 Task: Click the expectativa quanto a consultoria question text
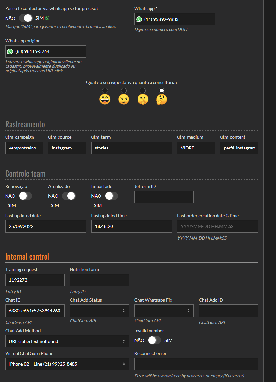(x=132, y=82)
